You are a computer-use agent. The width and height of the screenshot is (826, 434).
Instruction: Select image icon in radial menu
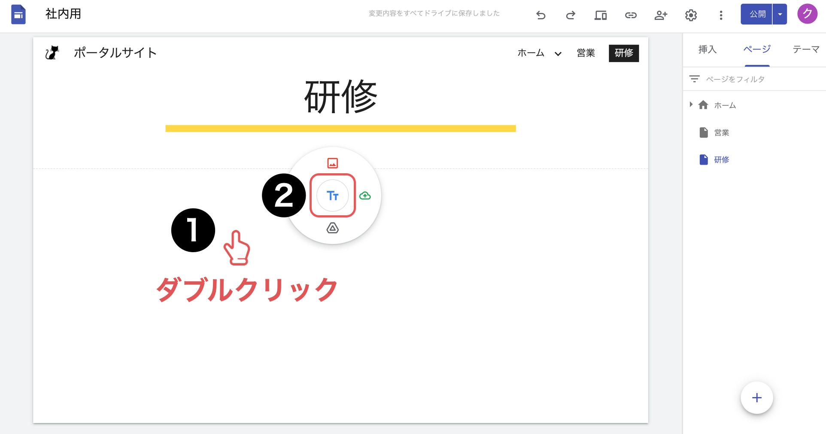[x=333, y=163]
